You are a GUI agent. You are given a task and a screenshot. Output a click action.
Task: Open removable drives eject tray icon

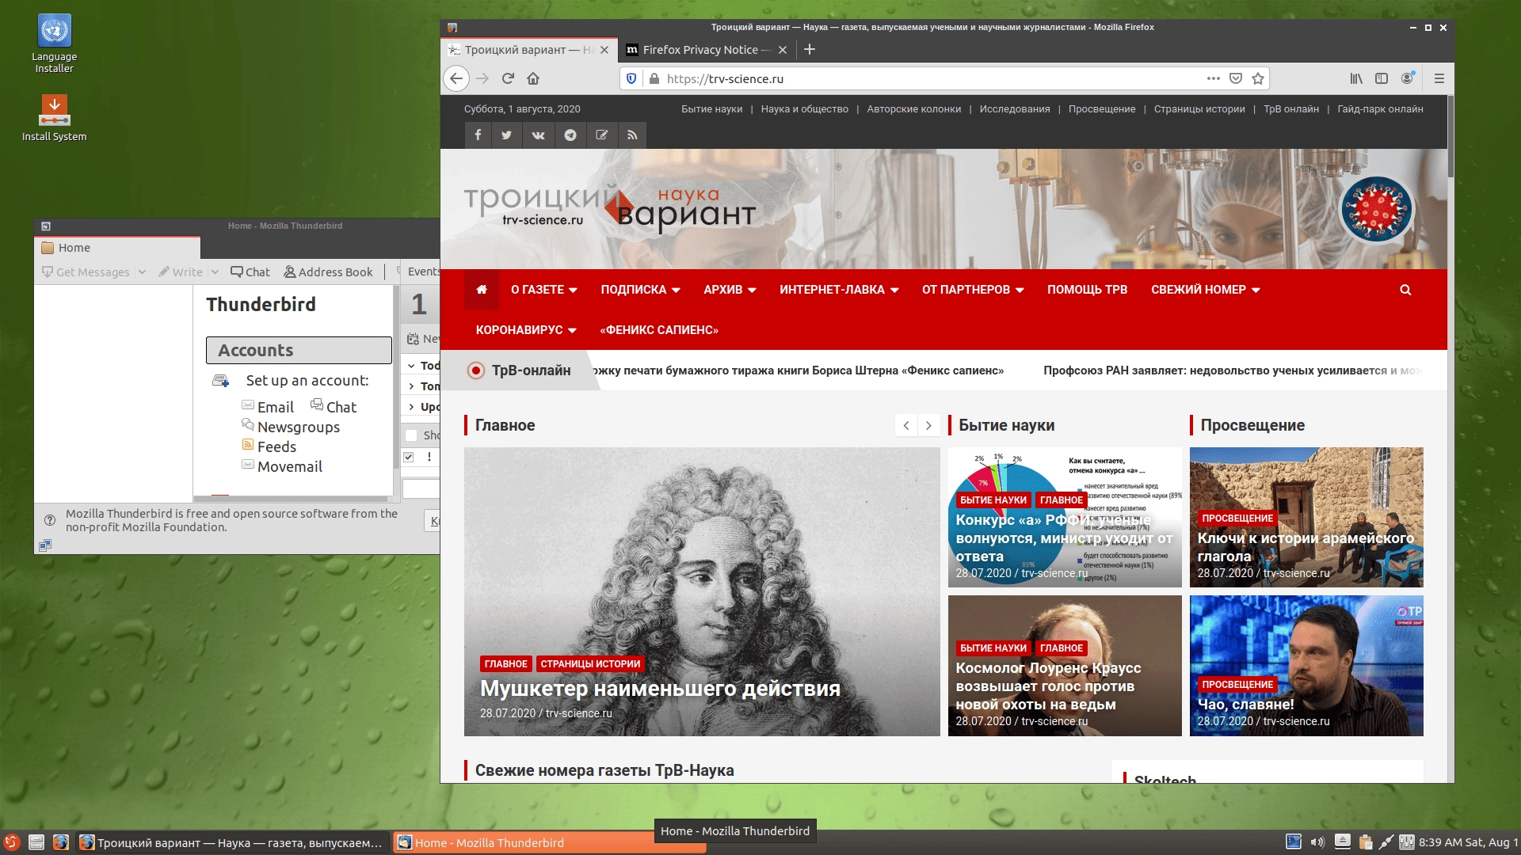1342,842
